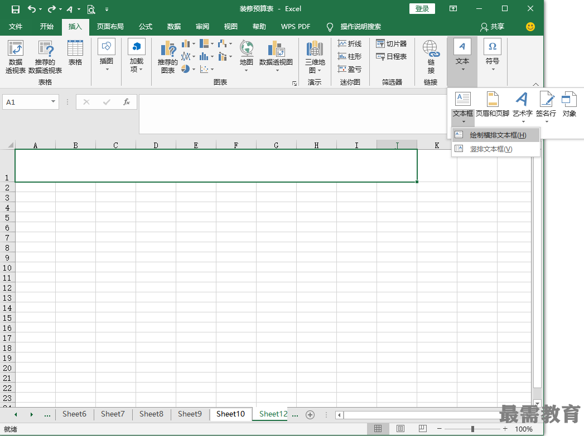Open Ribbon Display Options button
The width and height of the screenshot is (584, 436).
[453, 8]
